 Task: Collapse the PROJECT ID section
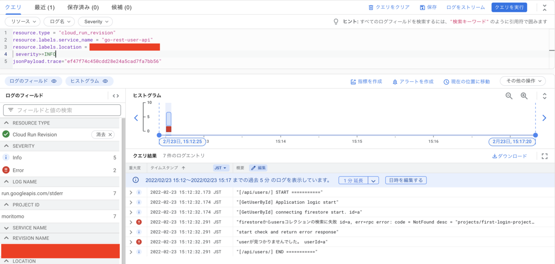[x=6, y=205]
